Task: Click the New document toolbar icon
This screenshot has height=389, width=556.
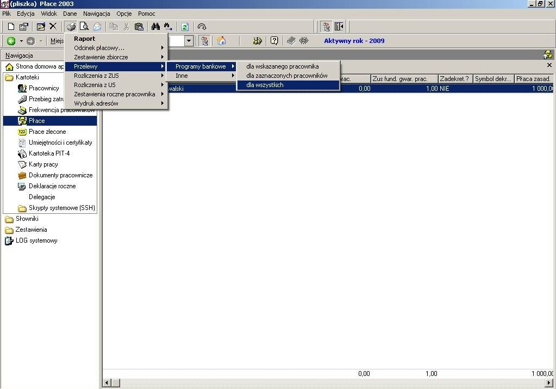Action: click(x=11, y=27)
